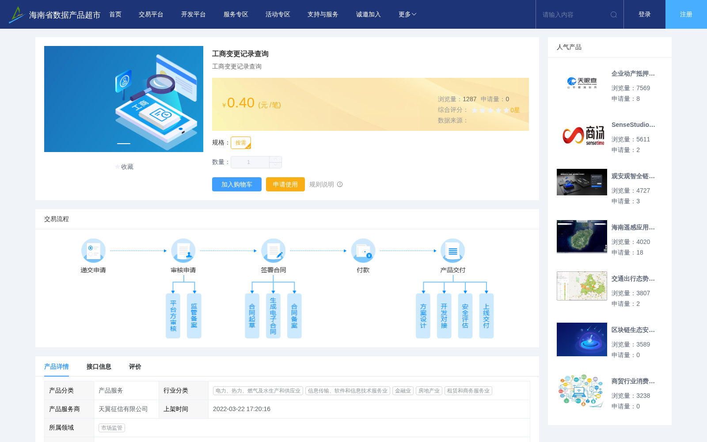Open the 海南遥感应用 product thumbnail

tap(582, 236)
